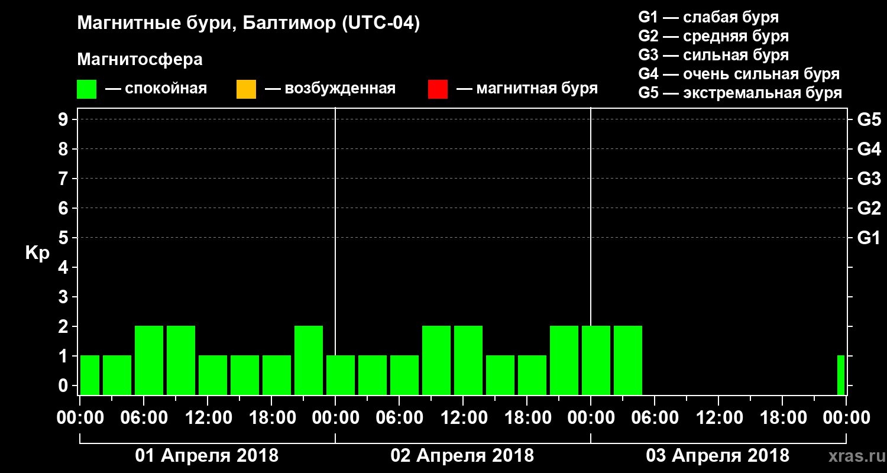The height and width of the screenshot is (473, 887).
Task: Click the 'G3' label on right axis
Action: pos(869,179)
